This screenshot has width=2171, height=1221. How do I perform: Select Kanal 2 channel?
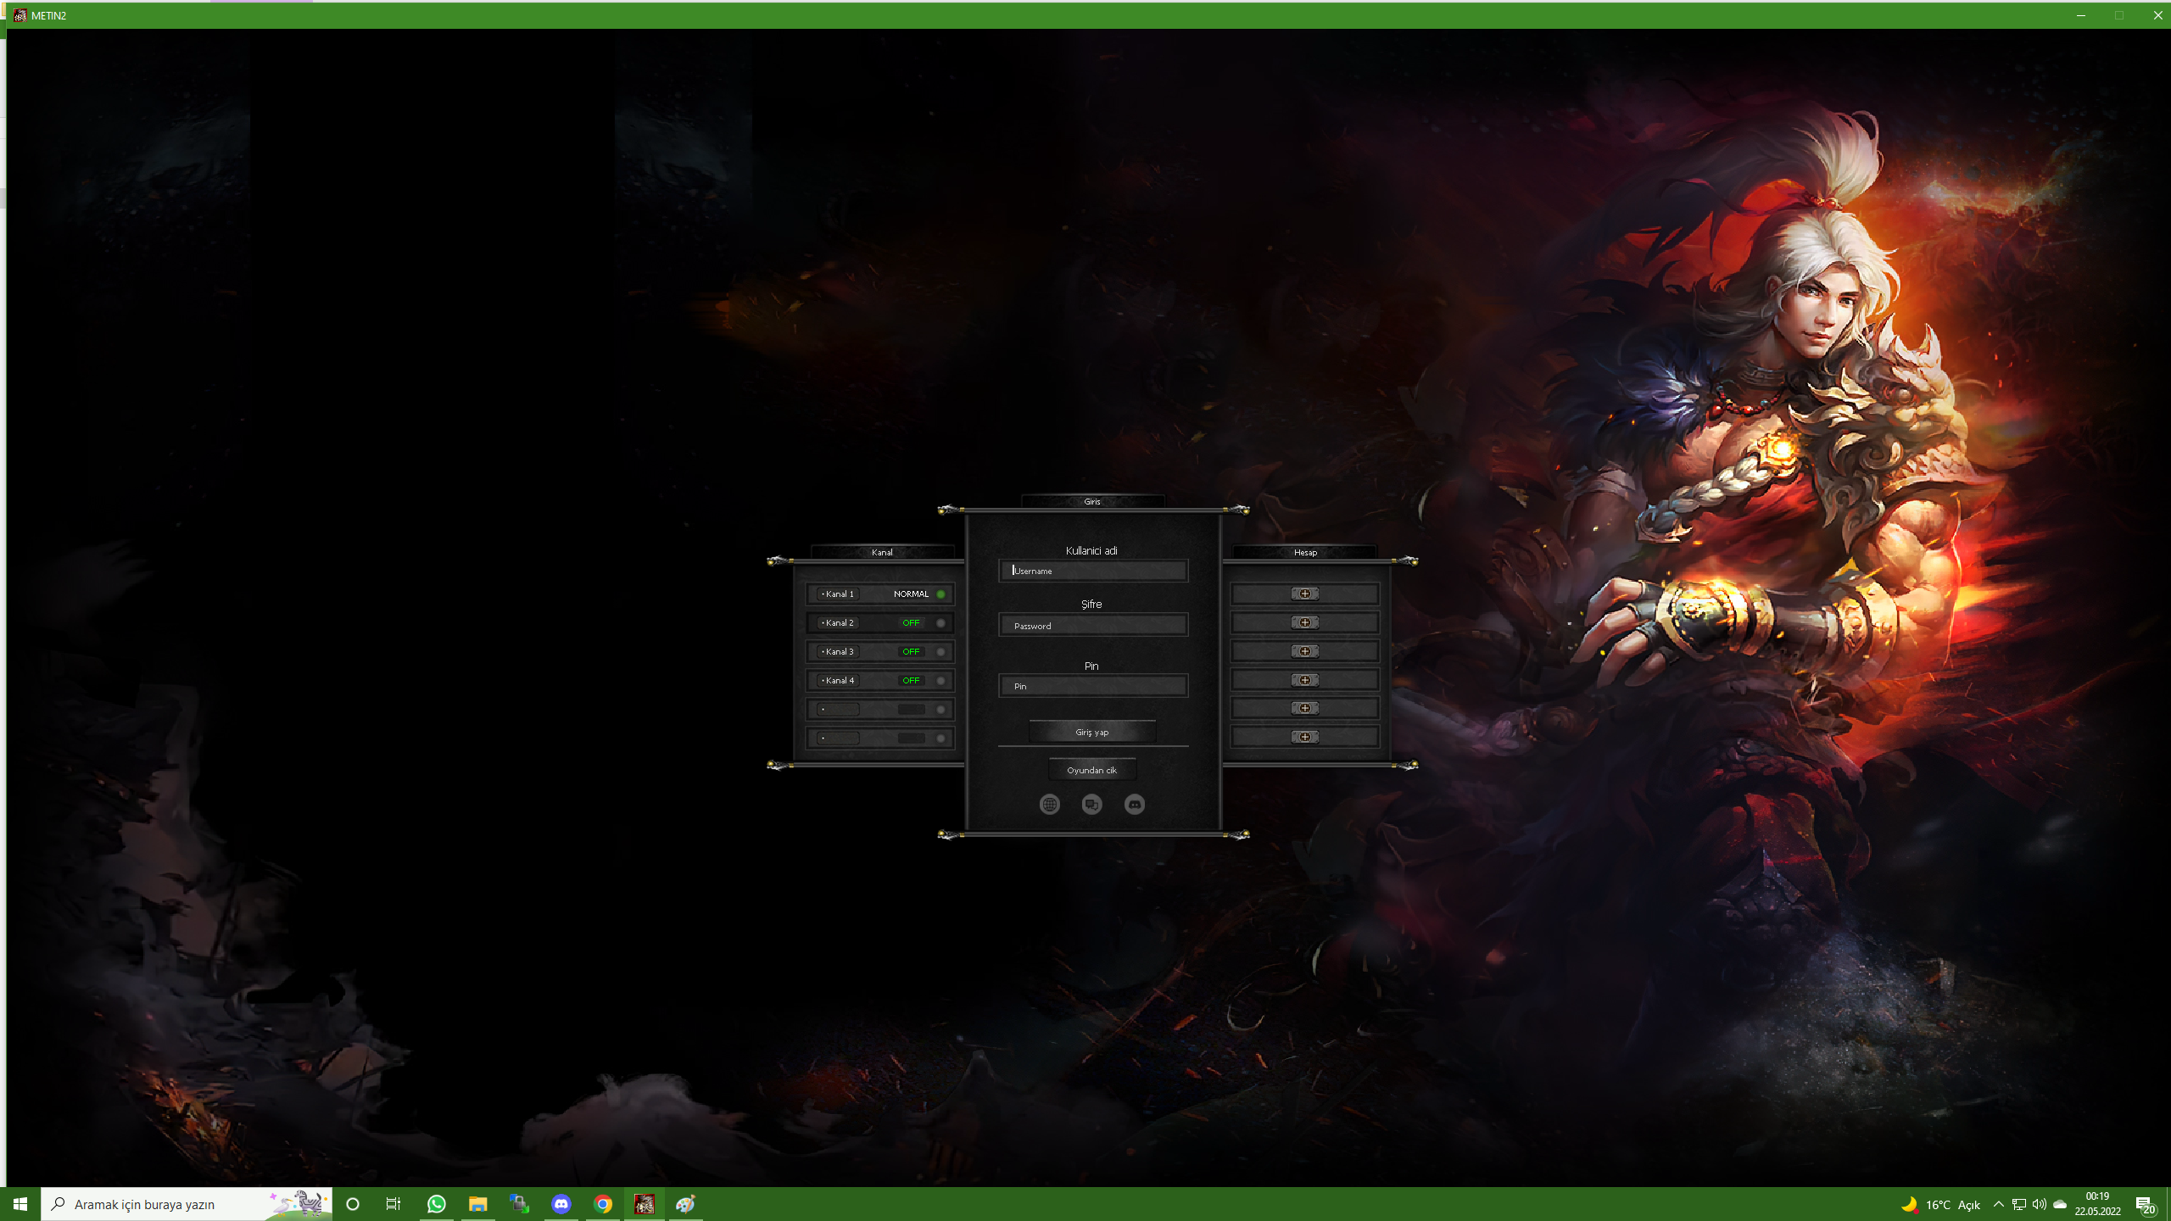[880, 622]
